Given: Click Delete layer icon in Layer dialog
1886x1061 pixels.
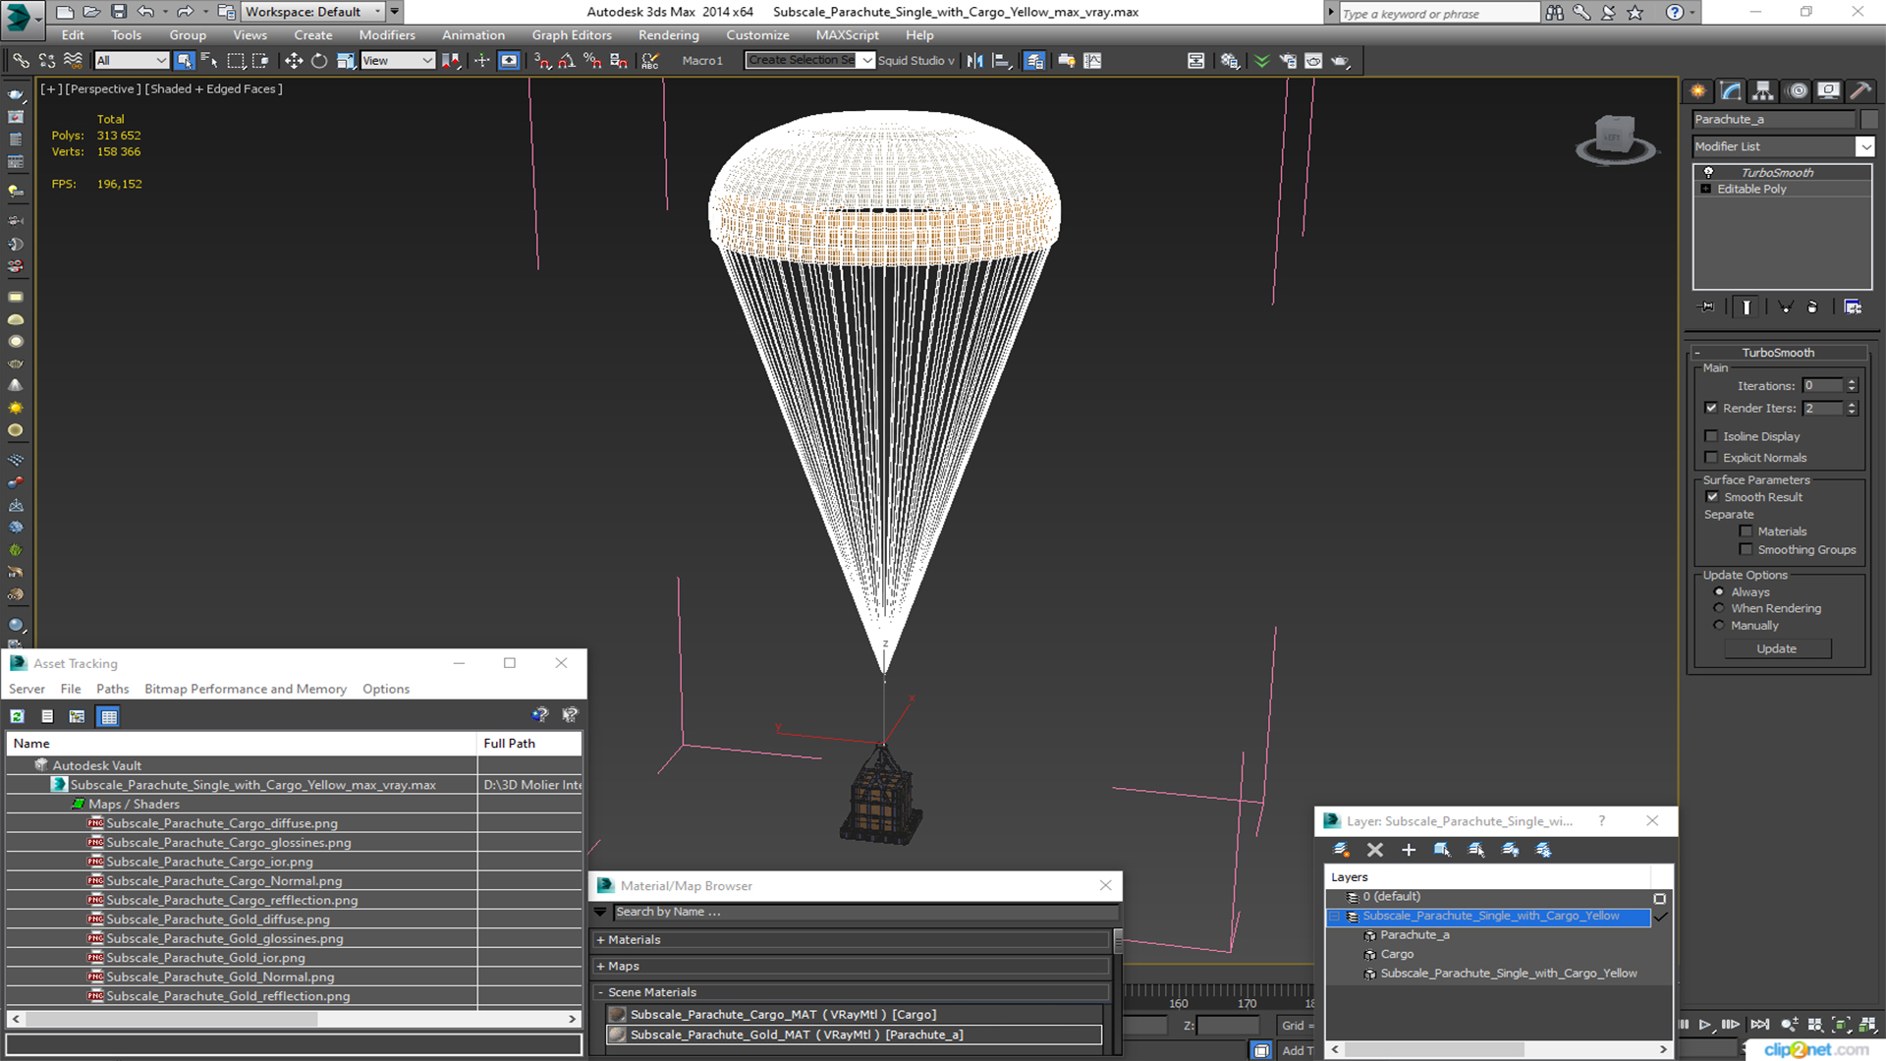Looking at the screenshot, I should point(1375,850).
